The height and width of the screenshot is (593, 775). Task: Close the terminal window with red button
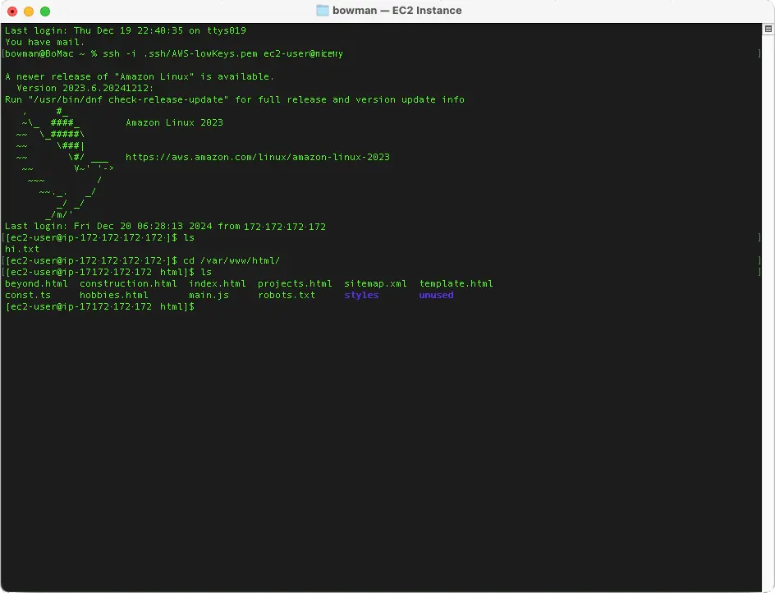12,11
